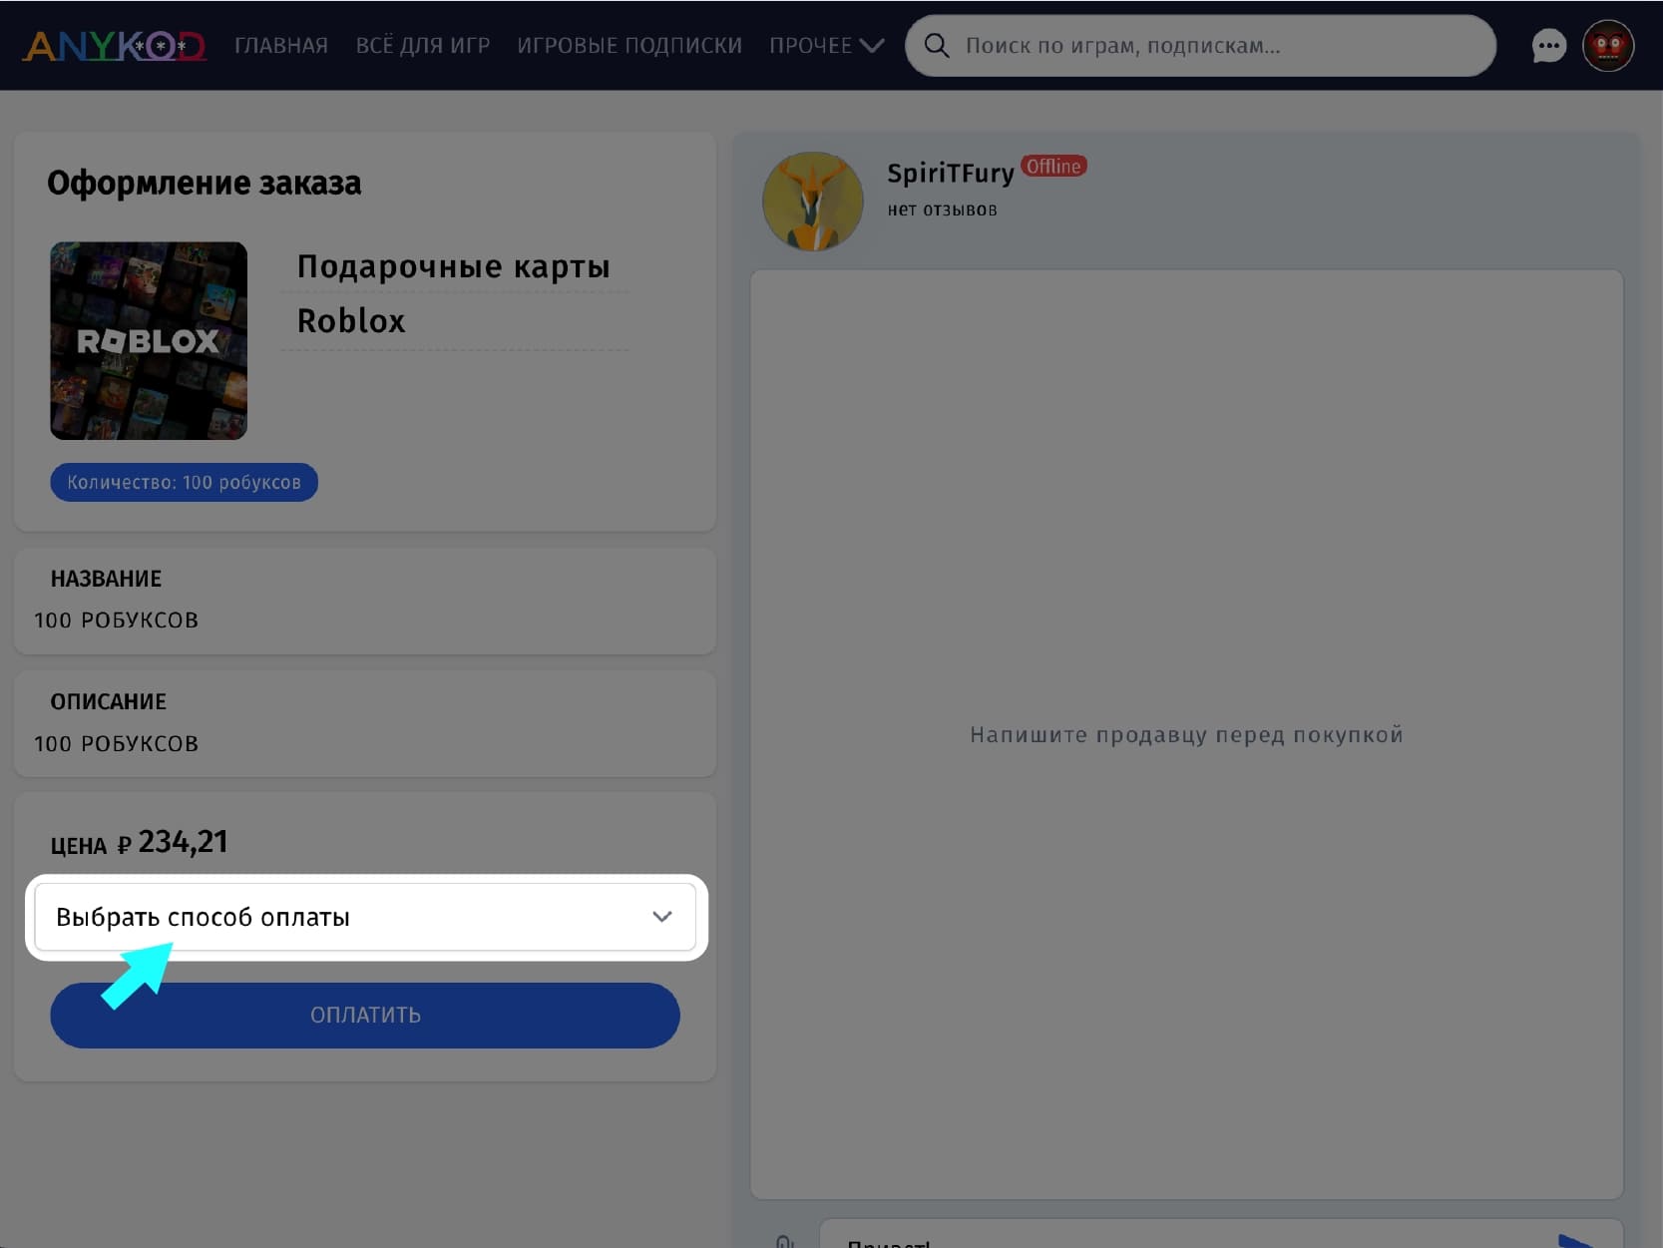
Task: Click the Roblox product thumbnail
Action: 149,340
